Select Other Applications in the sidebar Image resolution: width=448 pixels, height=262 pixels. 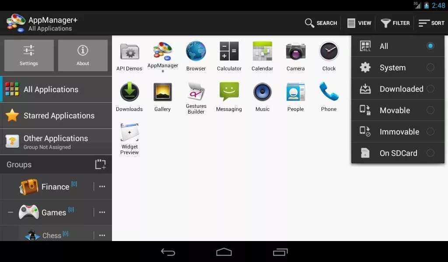[56, 141]
